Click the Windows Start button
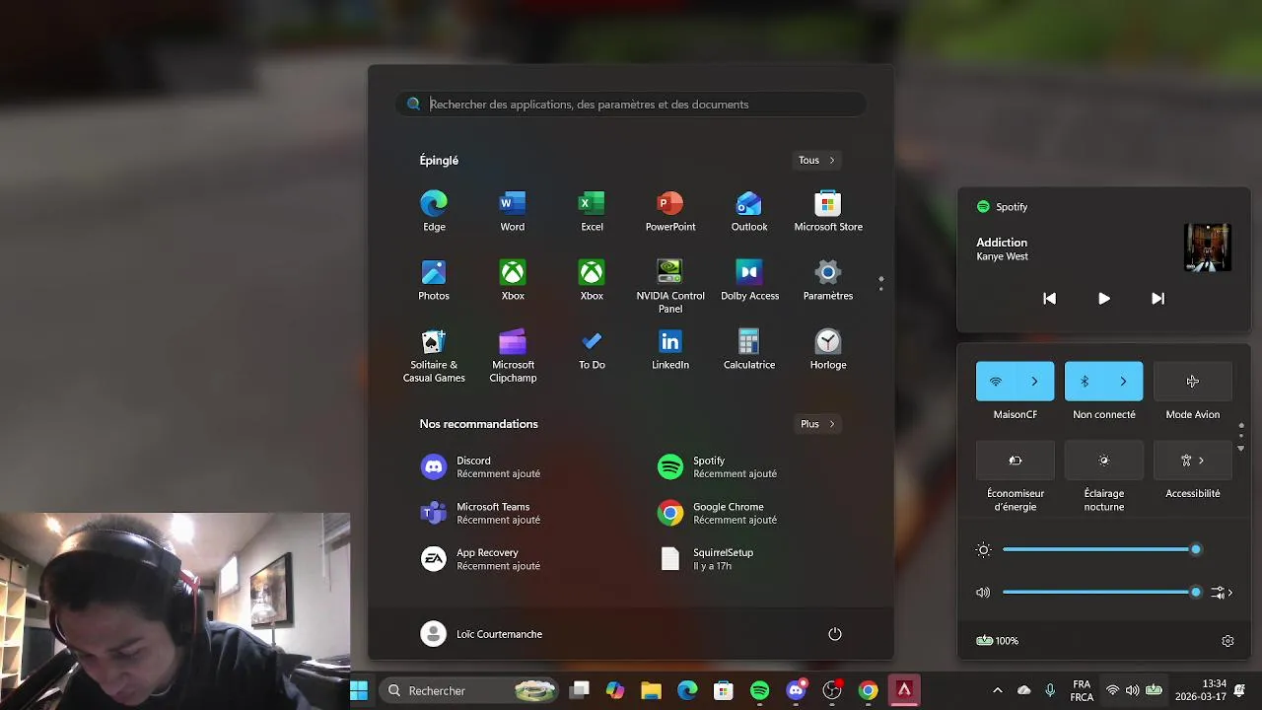This screenshot has width=1262, height=710. click(x=359, y=691)
